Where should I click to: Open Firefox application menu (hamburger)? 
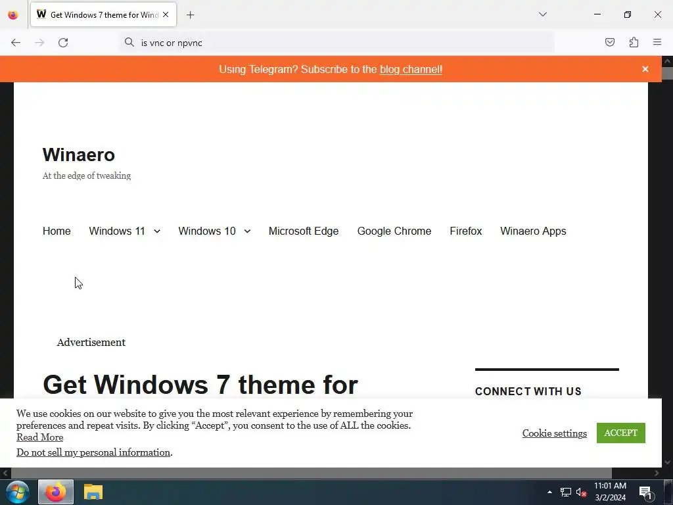[657, 42]
